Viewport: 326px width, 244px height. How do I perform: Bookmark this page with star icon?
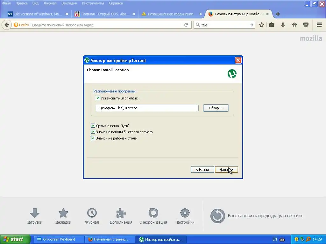click(x=262, y=25)
